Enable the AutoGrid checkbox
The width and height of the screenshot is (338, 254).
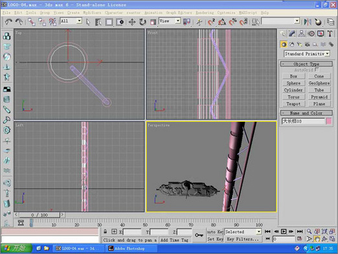317,69
